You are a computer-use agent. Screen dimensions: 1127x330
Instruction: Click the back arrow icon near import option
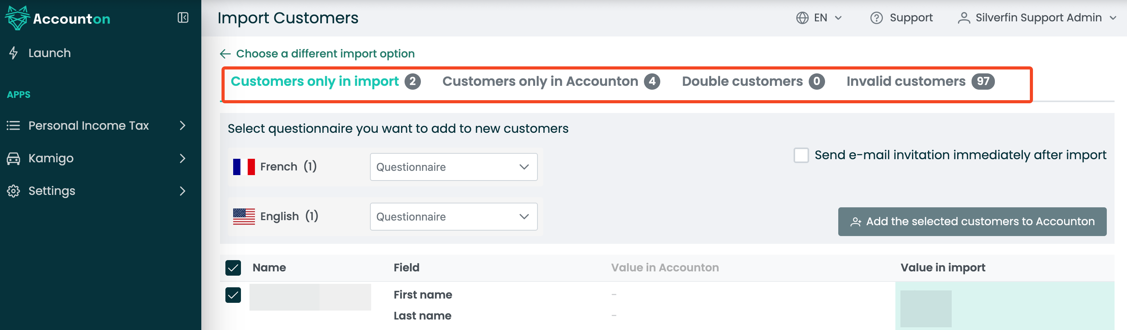[225, 54]
